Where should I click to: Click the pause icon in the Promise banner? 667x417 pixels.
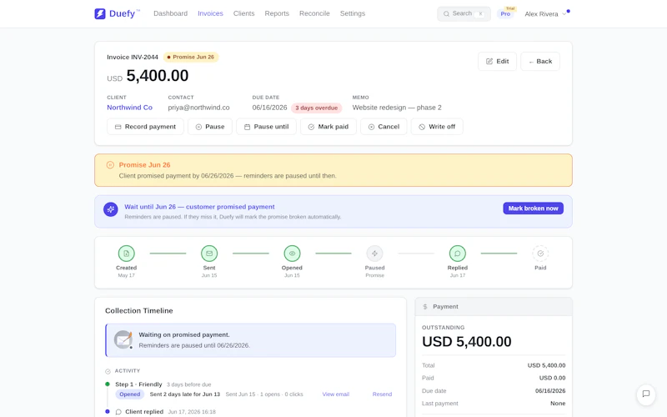click(110, 164)
